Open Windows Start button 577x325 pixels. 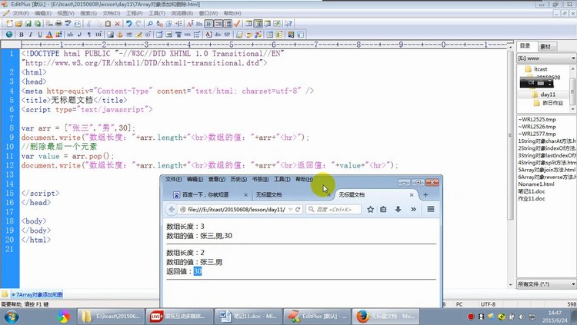click(x=12, y=317)
